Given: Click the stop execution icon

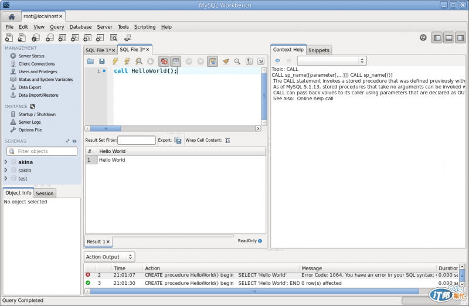Looking at the screenshot, I should 151,62.
